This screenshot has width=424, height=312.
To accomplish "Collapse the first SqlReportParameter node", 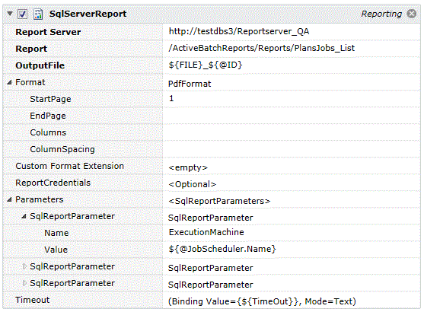I will tap(24, 216).
